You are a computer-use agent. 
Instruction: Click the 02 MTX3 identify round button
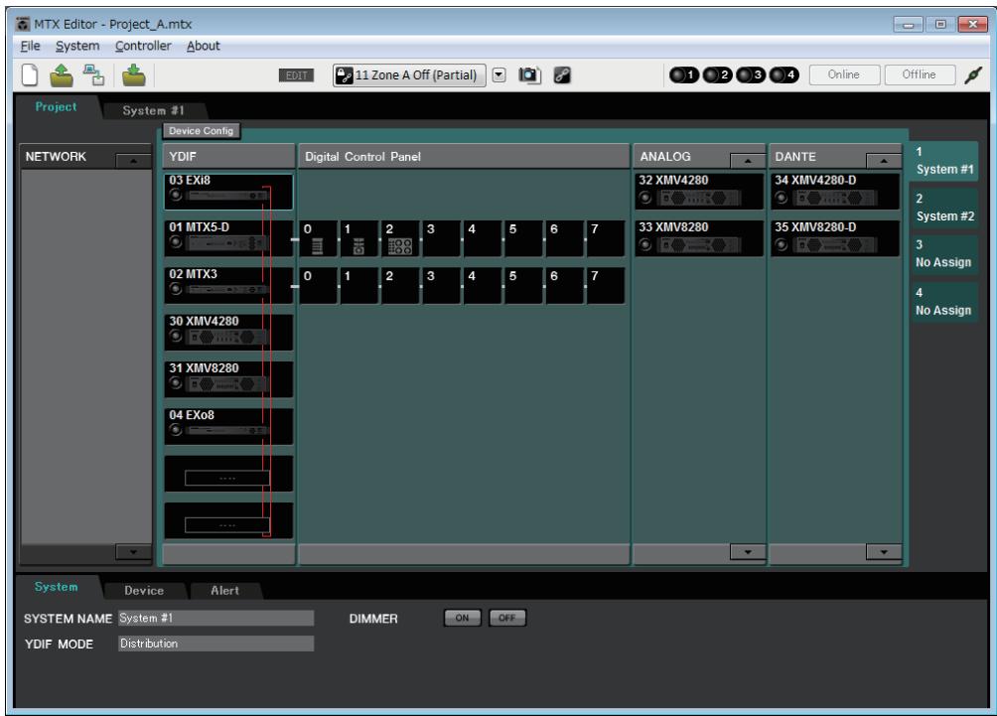(x=176, y=289)
